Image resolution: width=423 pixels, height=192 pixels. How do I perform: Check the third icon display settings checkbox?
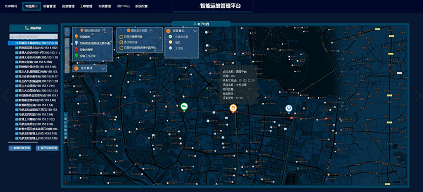pos(122,48)
